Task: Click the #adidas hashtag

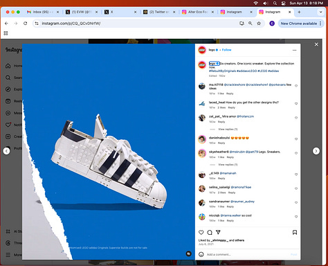Action: click(273, 71)
